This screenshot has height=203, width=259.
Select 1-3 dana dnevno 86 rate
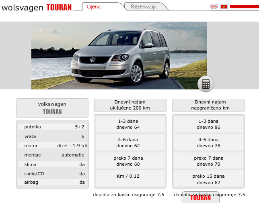coord(208,124)
